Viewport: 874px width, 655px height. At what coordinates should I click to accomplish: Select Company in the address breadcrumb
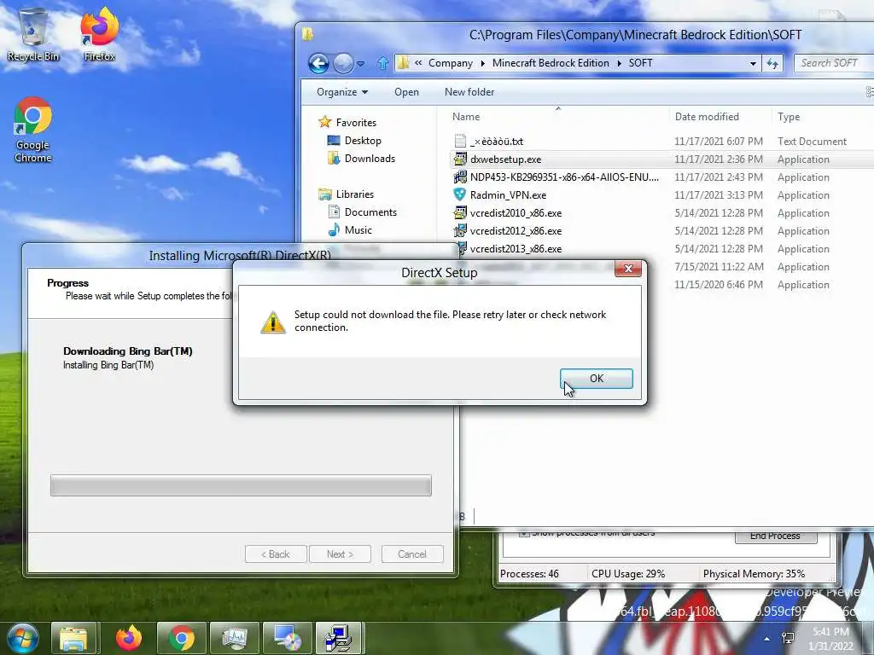coord(451,63)
